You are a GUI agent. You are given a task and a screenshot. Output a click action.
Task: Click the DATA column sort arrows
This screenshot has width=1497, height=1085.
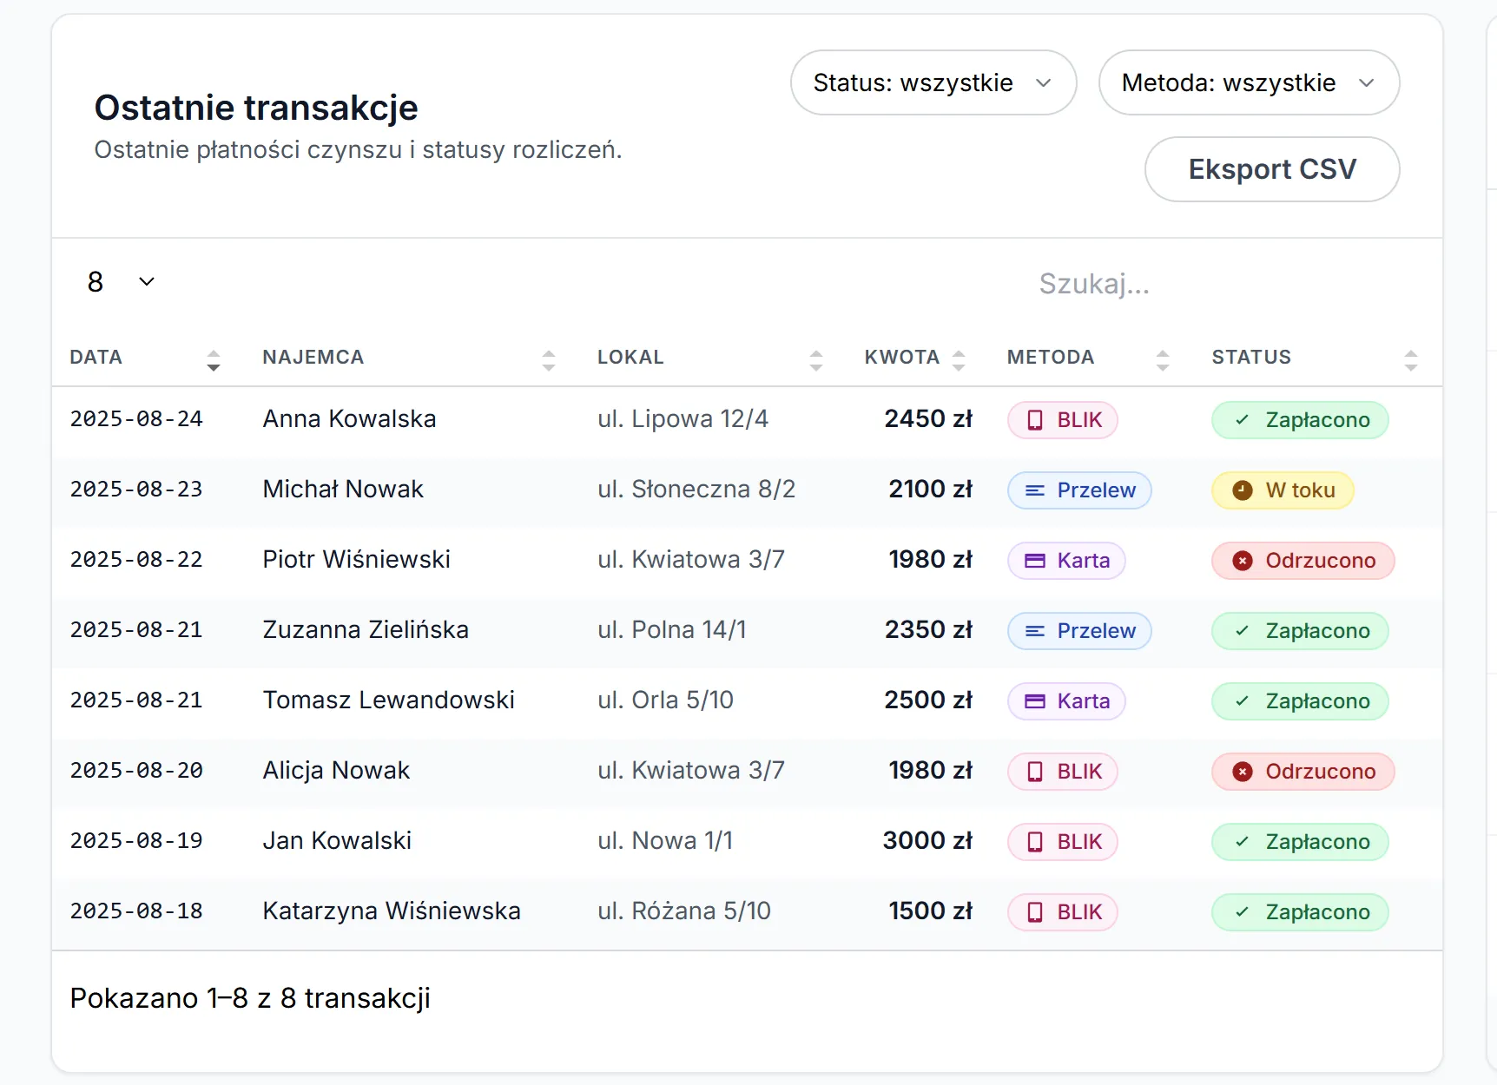214,359
